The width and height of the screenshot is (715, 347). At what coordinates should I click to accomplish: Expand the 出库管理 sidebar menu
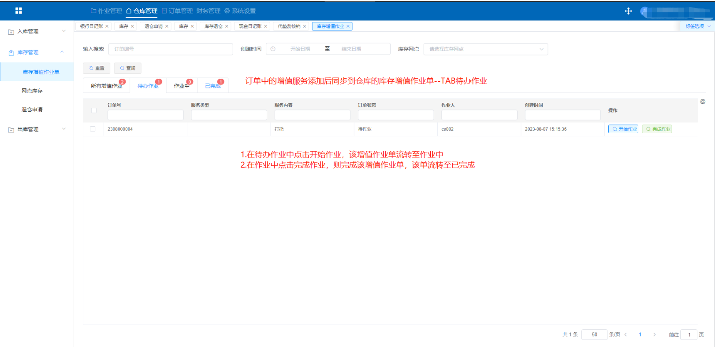pyautogui.click(x=37, y=129)
